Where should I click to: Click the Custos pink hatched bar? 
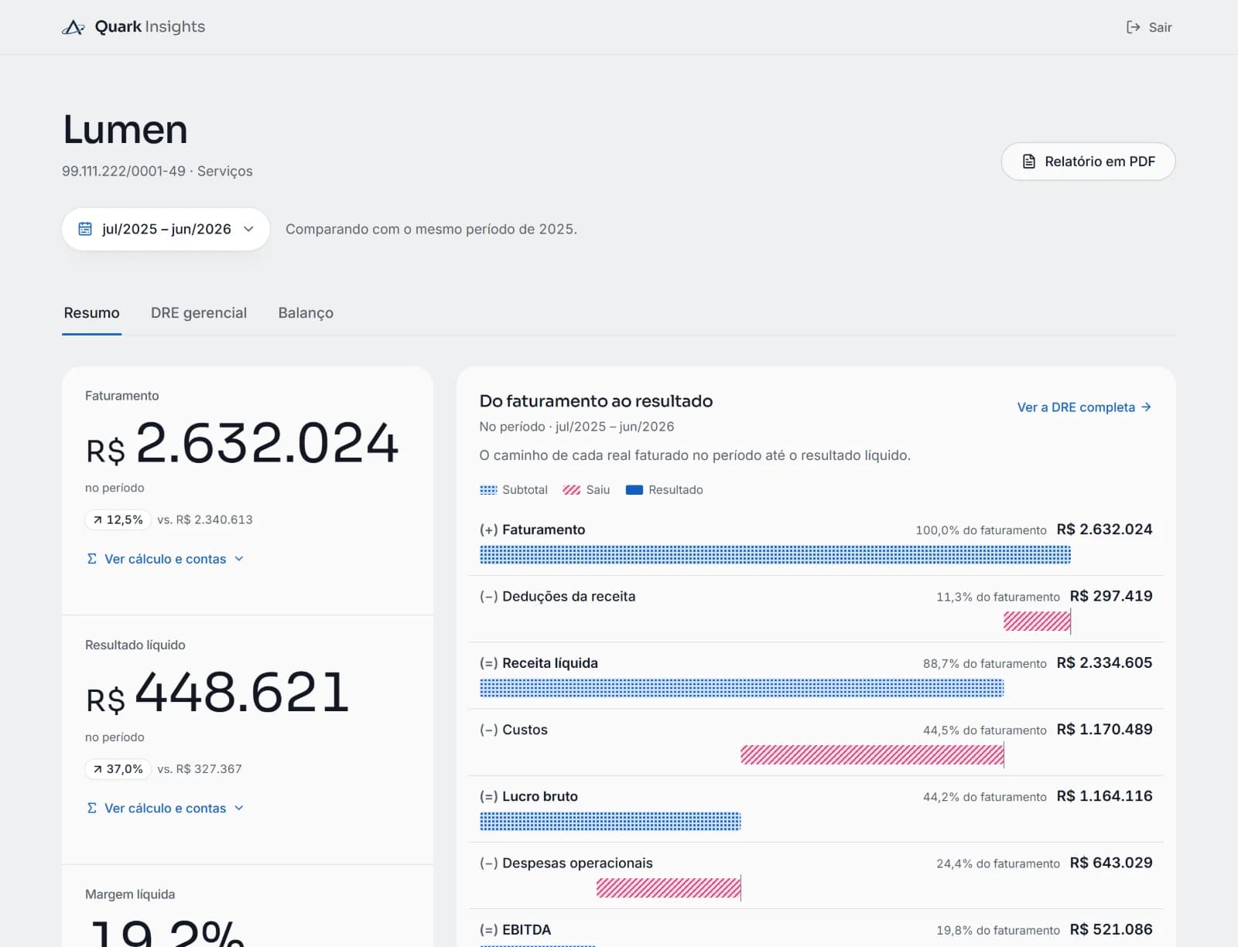click(872, 755)
